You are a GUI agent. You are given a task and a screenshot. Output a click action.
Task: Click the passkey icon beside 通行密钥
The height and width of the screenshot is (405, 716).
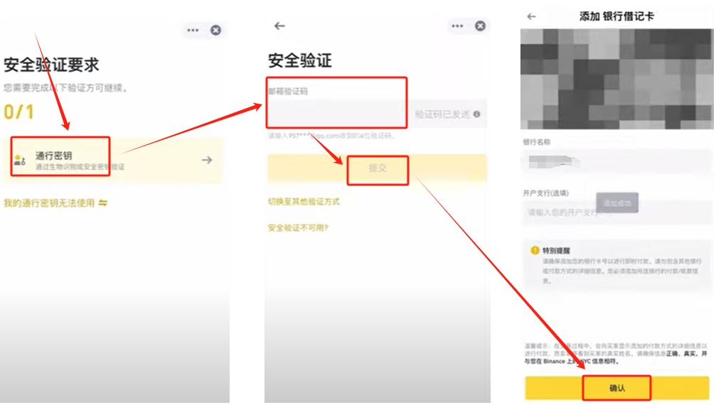point(20,161)
